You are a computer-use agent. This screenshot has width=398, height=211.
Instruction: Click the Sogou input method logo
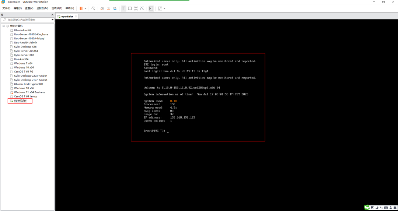click(x=367, y=207)
